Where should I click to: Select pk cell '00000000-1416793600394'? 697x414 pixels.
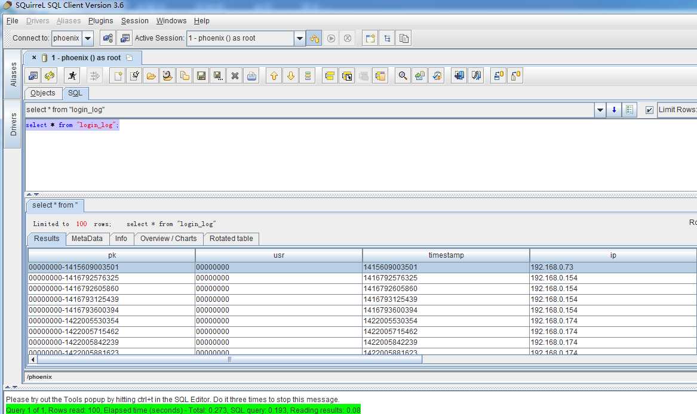(x=112, y=310)
